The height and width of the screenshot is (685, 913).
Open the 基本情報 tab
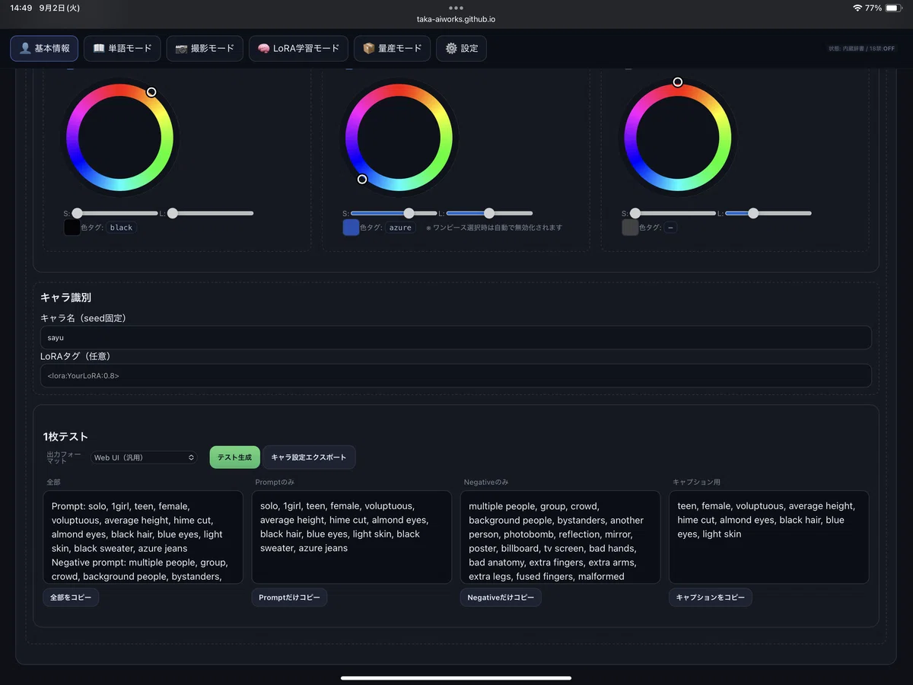click(47, 48)
